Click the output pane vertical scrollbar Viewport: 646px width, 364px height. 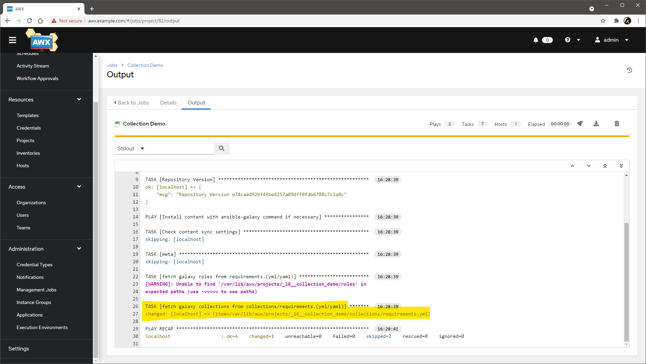click(x=626, y=282)
